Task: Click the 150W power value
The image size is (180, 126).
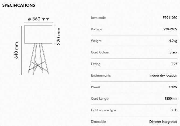Action: tap(173, 87)
